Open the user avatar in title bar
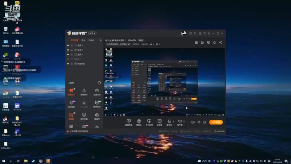 pos(183,33)
